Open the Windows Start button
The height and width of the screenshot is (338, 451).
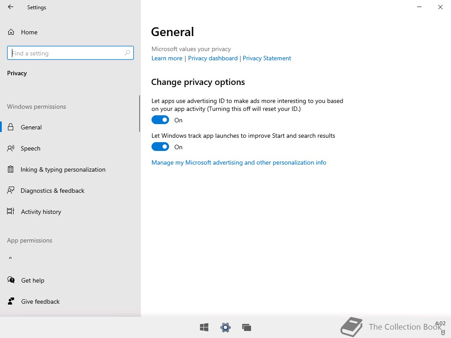click(x=204, y=327)
